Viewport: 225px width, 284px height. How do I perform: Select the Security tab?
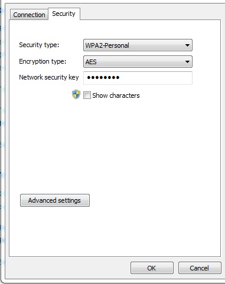click(64, 14)
